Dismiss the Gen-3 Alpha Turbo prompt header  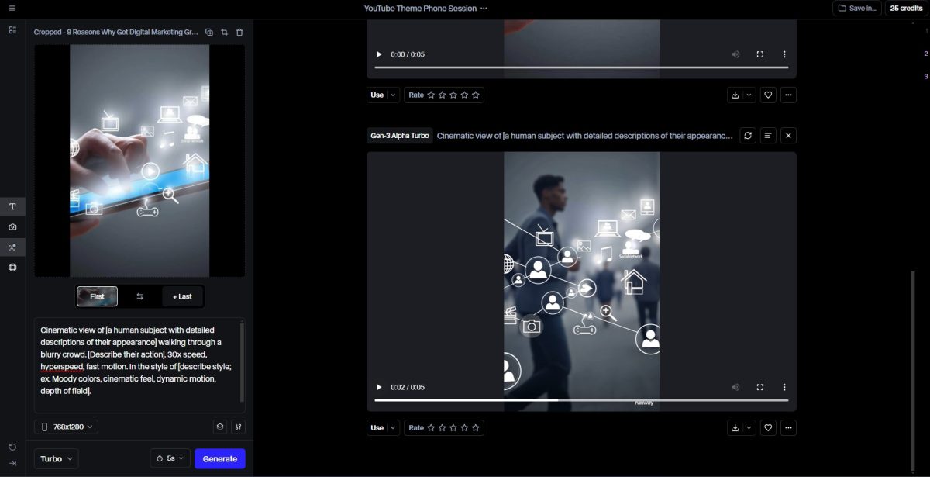tap(788, 135)
